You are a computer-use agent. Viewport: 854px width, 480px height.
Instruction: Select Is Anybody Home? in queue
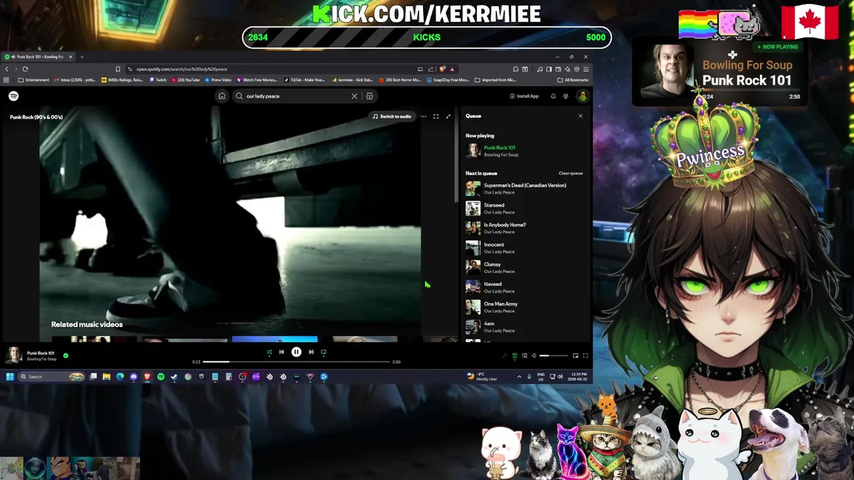(524, 228)
